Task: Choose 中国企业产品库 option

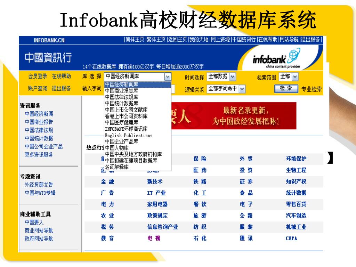Action: (x=138, y=142)
